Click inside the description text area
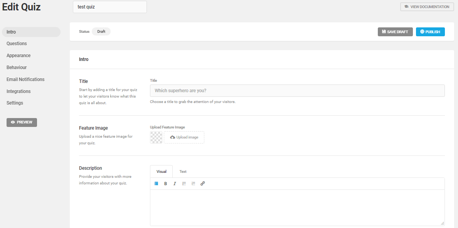Image resolution: width=458 pixels, height=228 pixels. (x=297, y=208)
